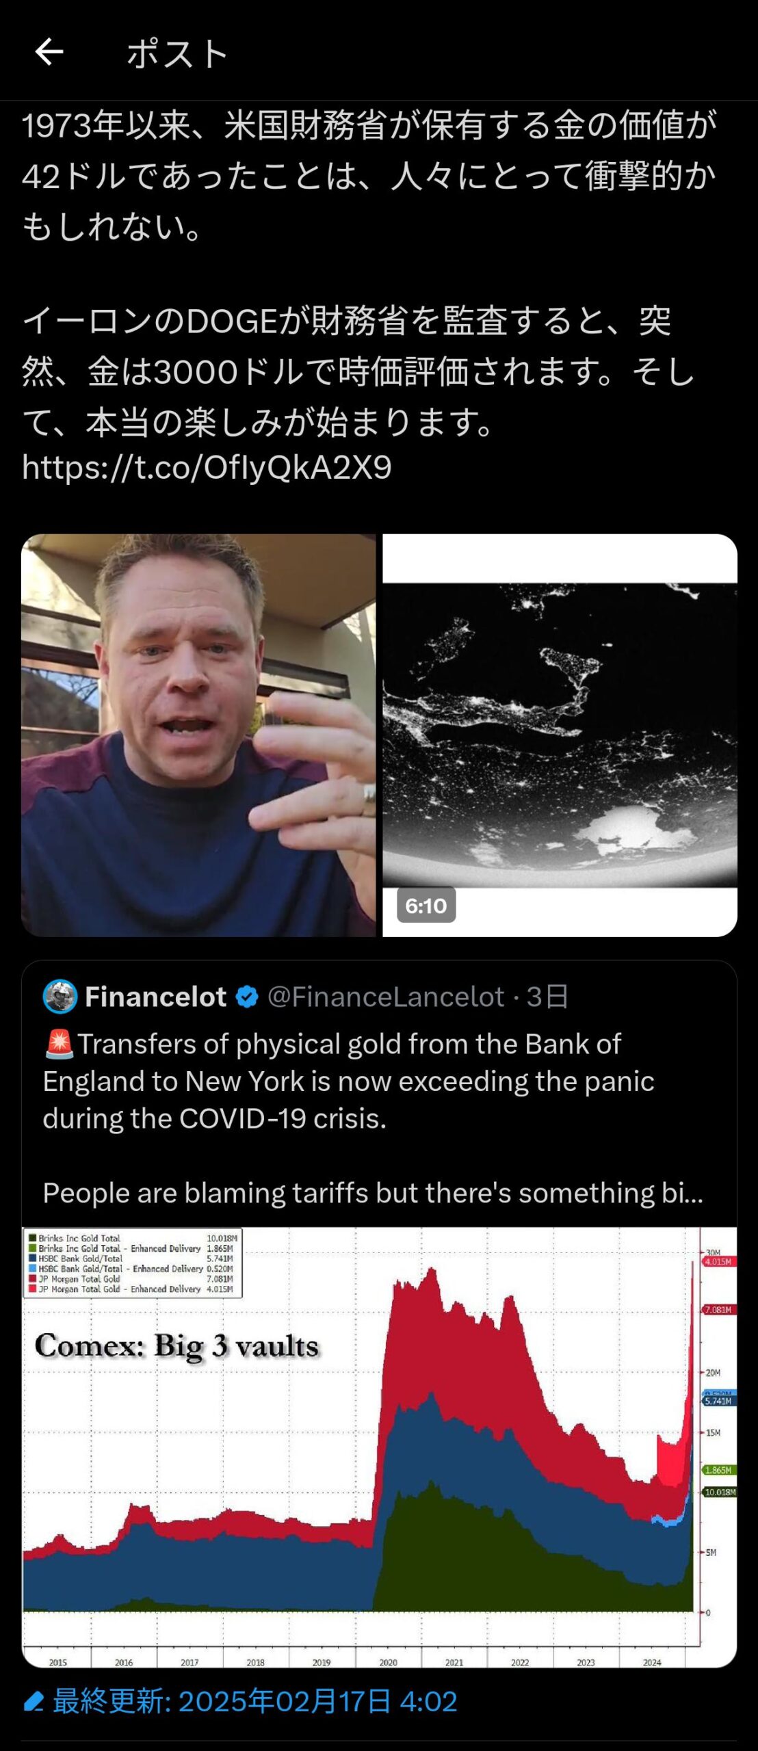The image size is (758, 1751).
Task: Open the 最終更新 edit history link
Action: (x=254, y=1701)
